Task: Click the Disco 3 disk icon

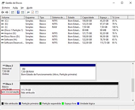Action: click(x=4, y=84)
